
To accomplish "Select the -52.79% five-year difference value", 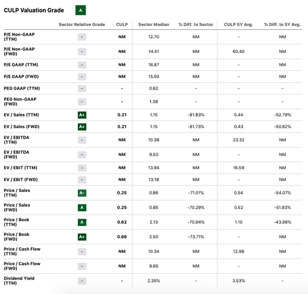I will (x=282, y=115).
